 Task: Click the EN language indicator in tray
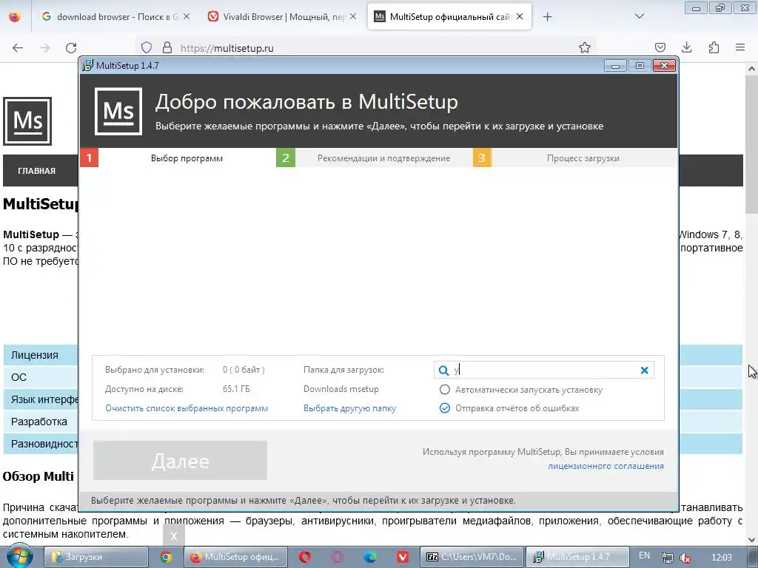point(645,555)
